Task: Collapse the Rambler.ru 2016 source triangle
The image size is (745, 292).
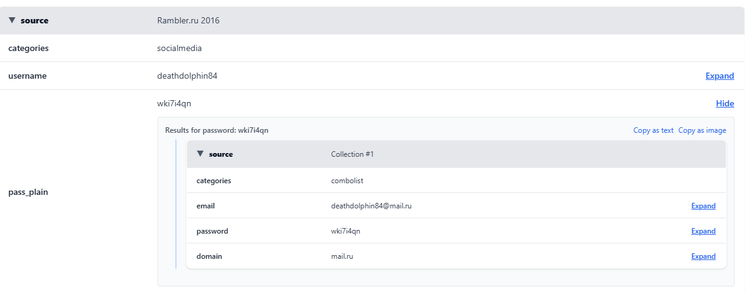Action: [12, 20]
